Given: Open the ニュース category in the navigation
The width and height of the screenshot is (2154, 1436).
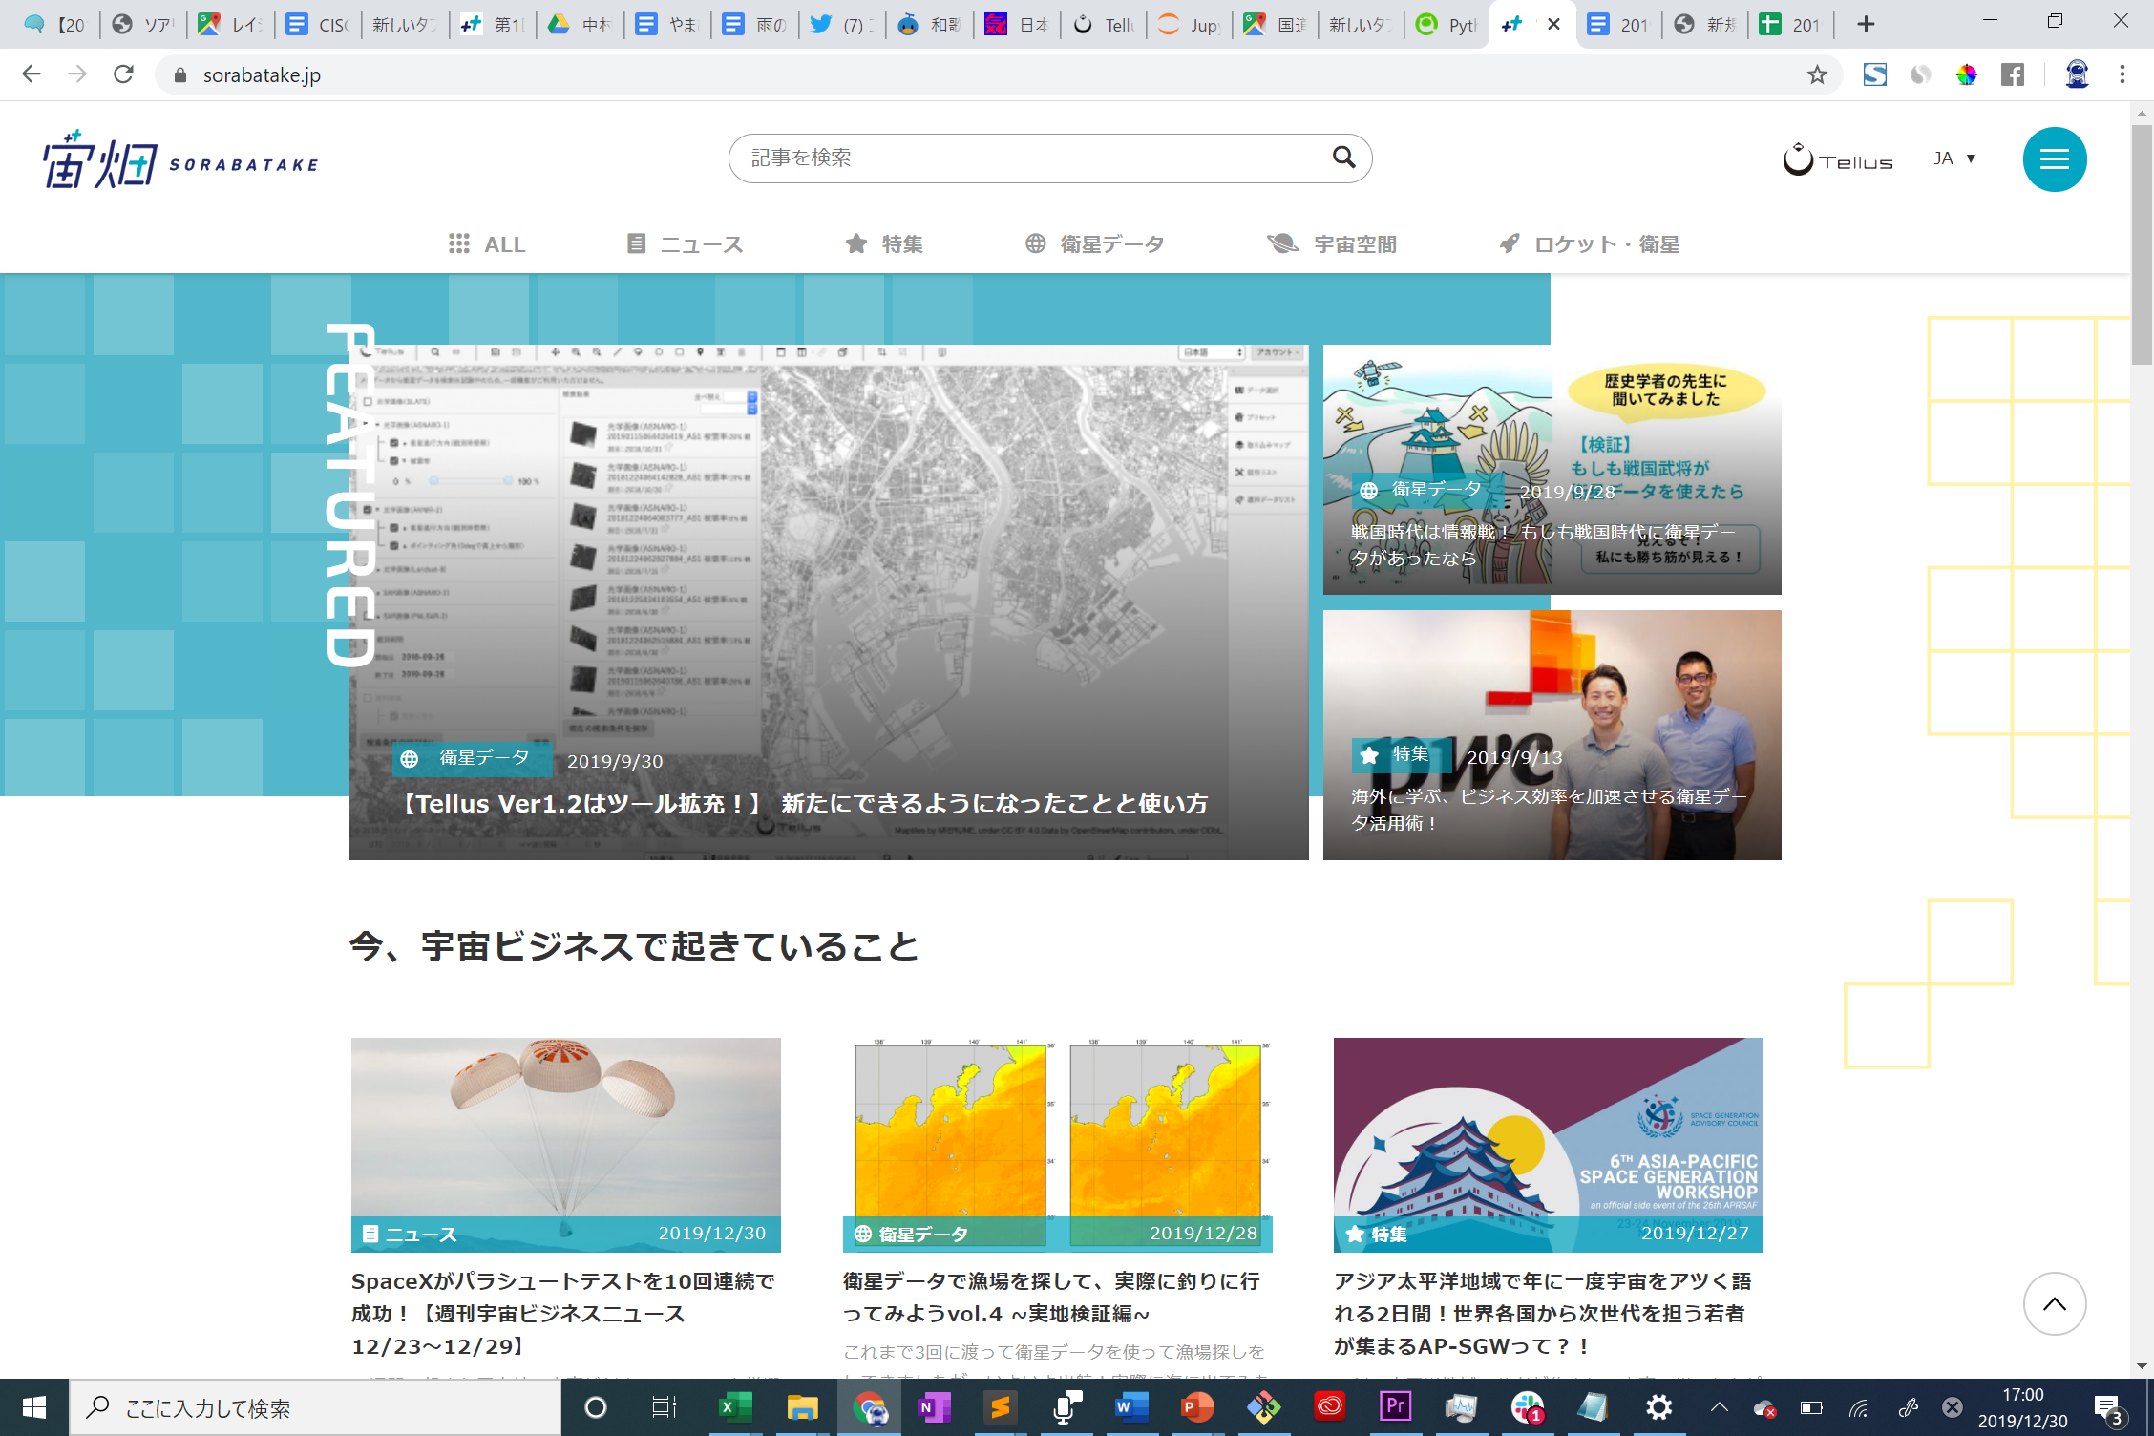Looking at the screenshot, I should (x=685, y=244).
